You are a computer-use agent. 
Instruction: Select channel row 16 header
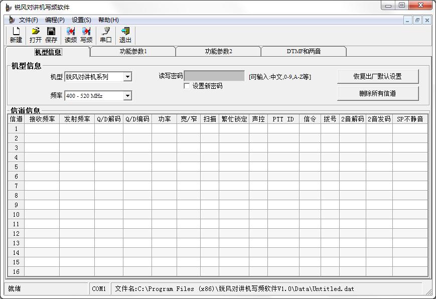click(x=16, y=272)
